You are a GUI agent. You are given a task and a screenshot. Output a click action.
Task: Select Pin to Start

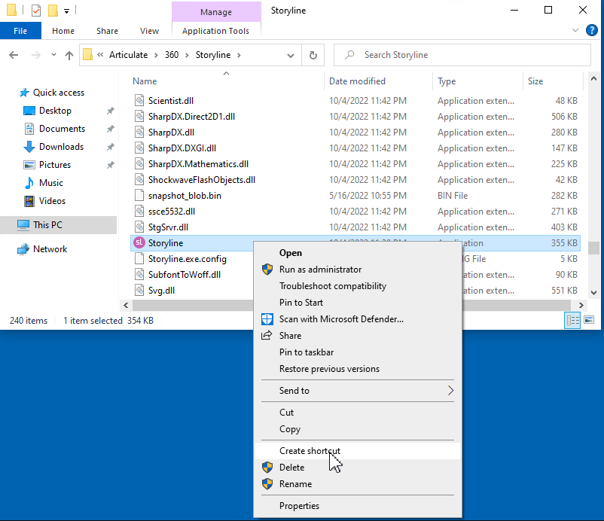tap(358, 302)
